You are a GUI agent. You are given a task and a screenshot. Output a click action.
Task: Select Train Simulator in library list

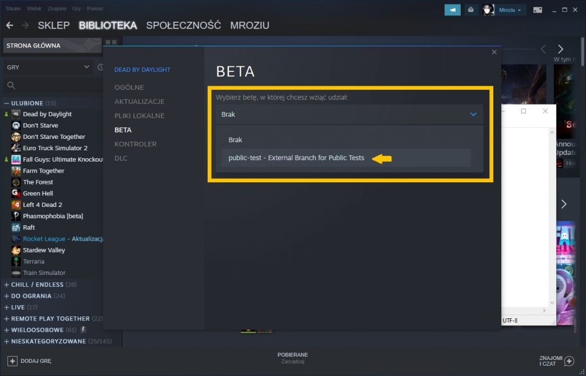44,273
